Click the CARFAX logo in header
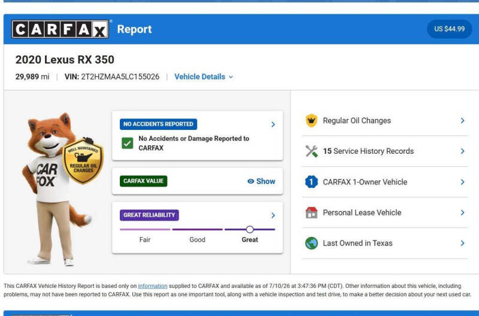 60,29
